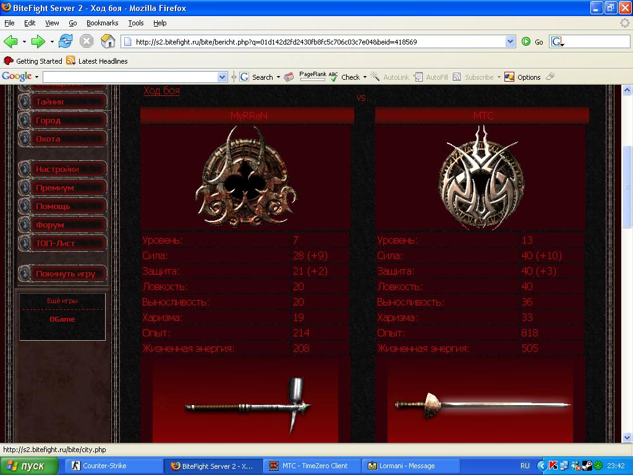Open the OGame link

[62, 319]
